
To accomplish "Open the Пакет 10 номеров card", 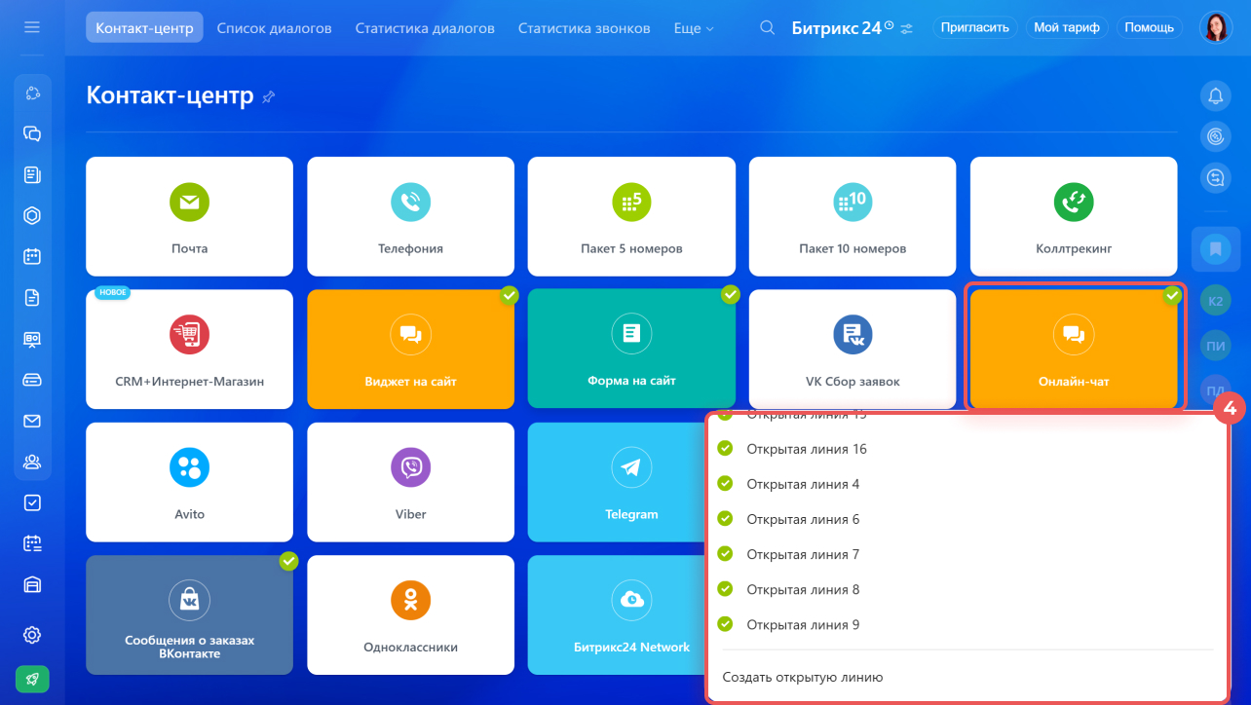I will tap(853, 216).
